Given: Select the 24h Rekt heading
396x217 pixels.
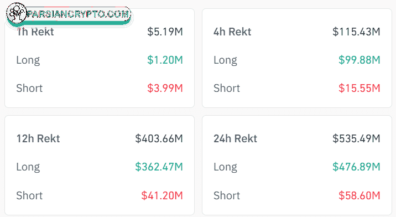Looking at the screenshot, I should coord(236,138).
